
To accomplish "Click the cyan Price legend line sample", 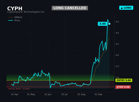I will coord(11,20).
